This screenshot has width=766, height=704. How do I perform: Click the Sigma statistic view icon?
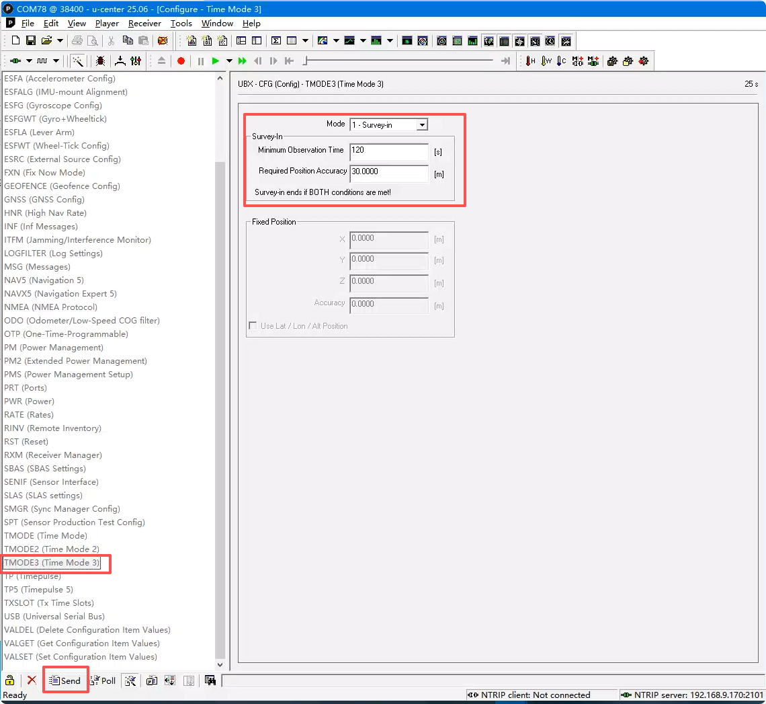click(276, 40)
